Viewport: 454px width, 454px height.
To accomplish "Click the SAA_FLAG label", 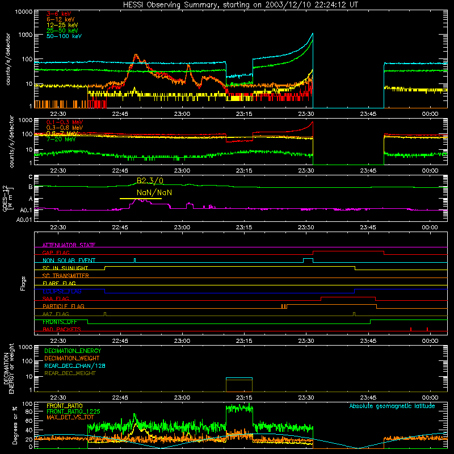I will click(56, 299).
